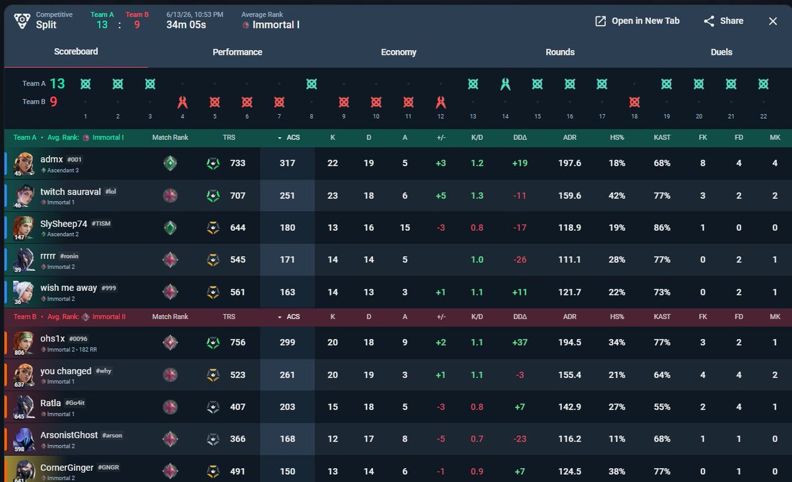
Task: Click rrrrr's match rank badge
Action: [170, 260]
